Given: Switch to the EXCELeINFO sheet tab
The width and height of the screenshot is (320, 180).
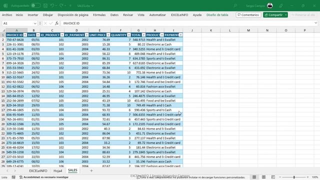Looking at the screenshot, I should tap(38, 171).
